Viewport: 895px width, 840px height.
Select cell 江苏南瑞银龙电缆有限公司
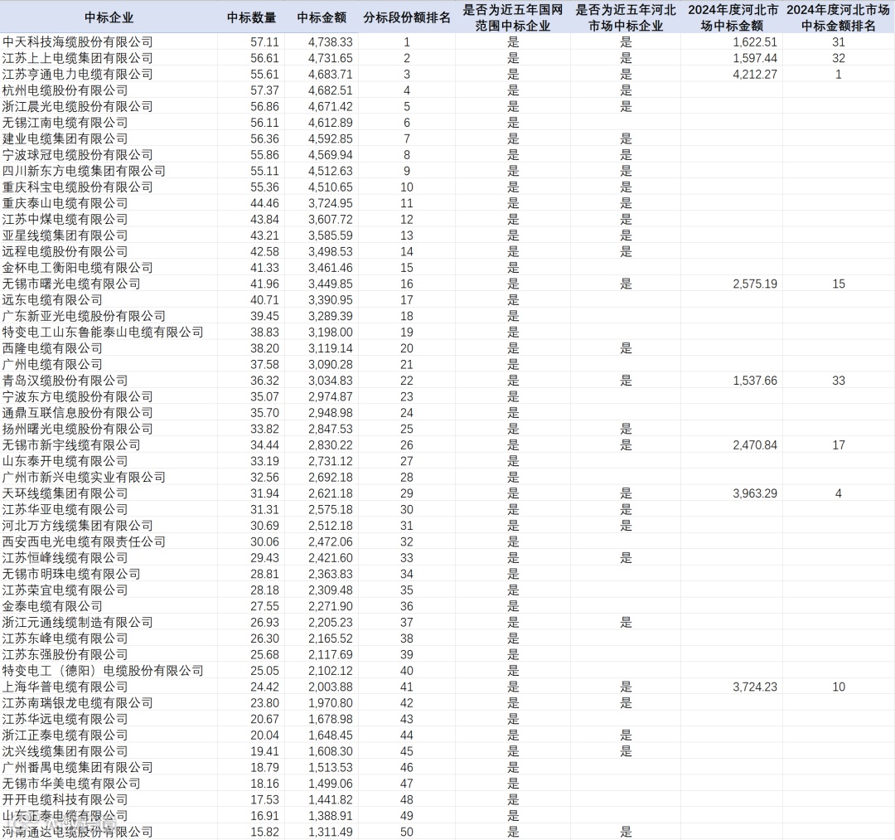point(78,703)
